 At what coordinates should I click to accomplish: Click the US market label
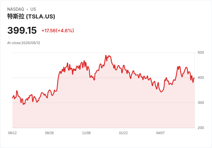click(33, 9)
